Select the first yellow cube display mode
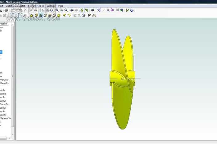The height and width of the screenshot is (144, 217). (32, 15)
